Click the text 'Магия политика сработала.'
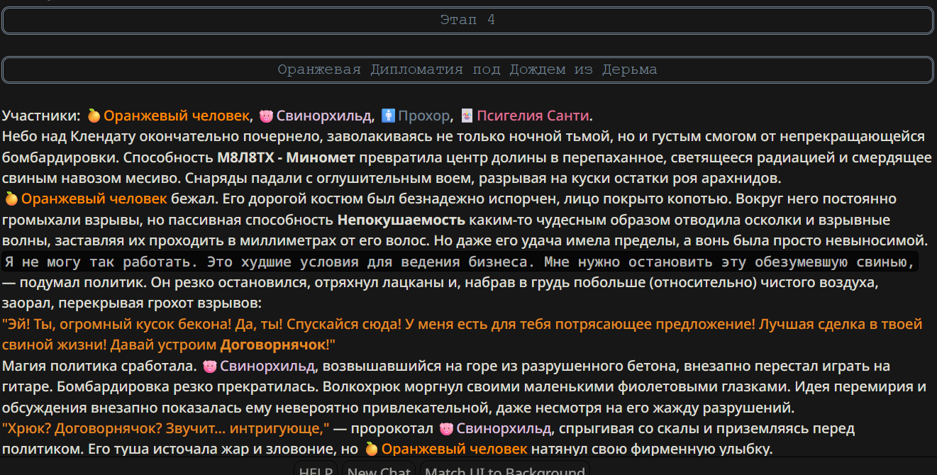Screen dimensions: 937x475 pyautogui.click(x=100, y=367)
